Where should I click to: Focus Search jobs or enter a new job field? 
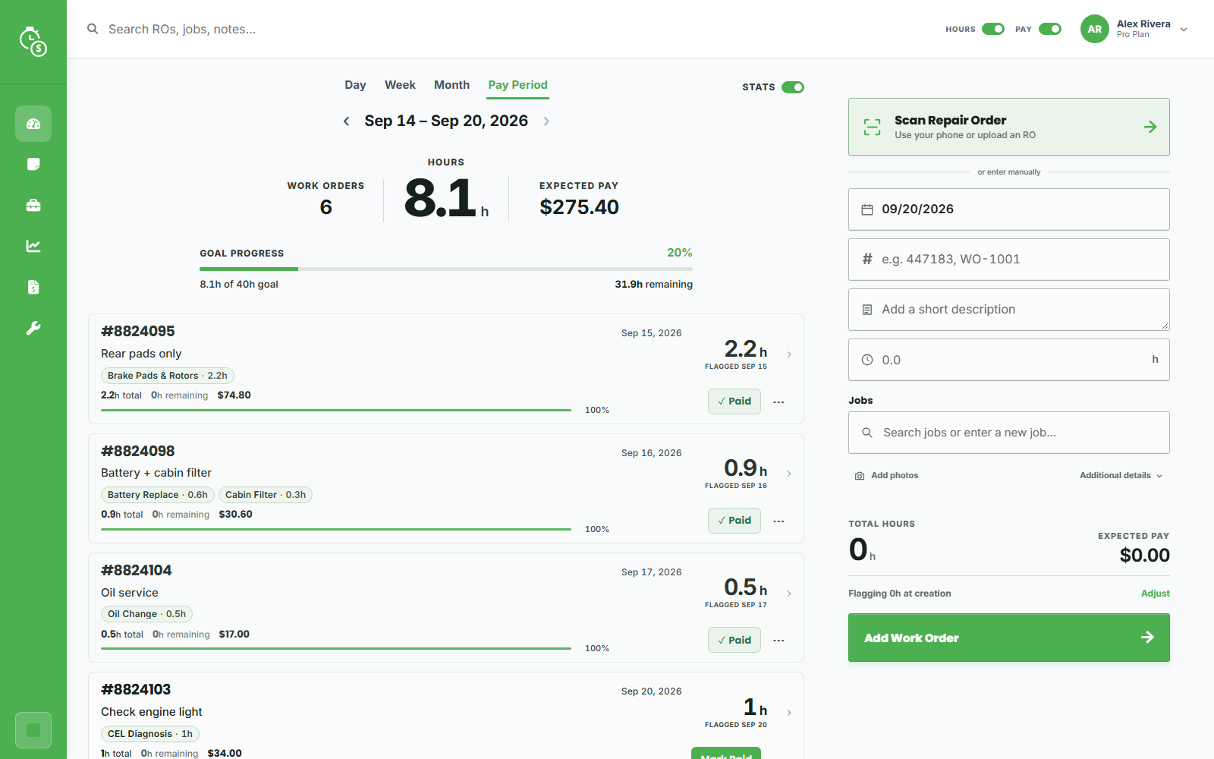[1008, 433]
